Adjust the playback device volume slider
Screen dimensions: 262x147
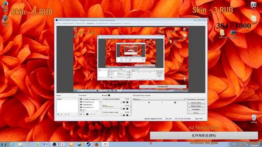pos(112,102)
